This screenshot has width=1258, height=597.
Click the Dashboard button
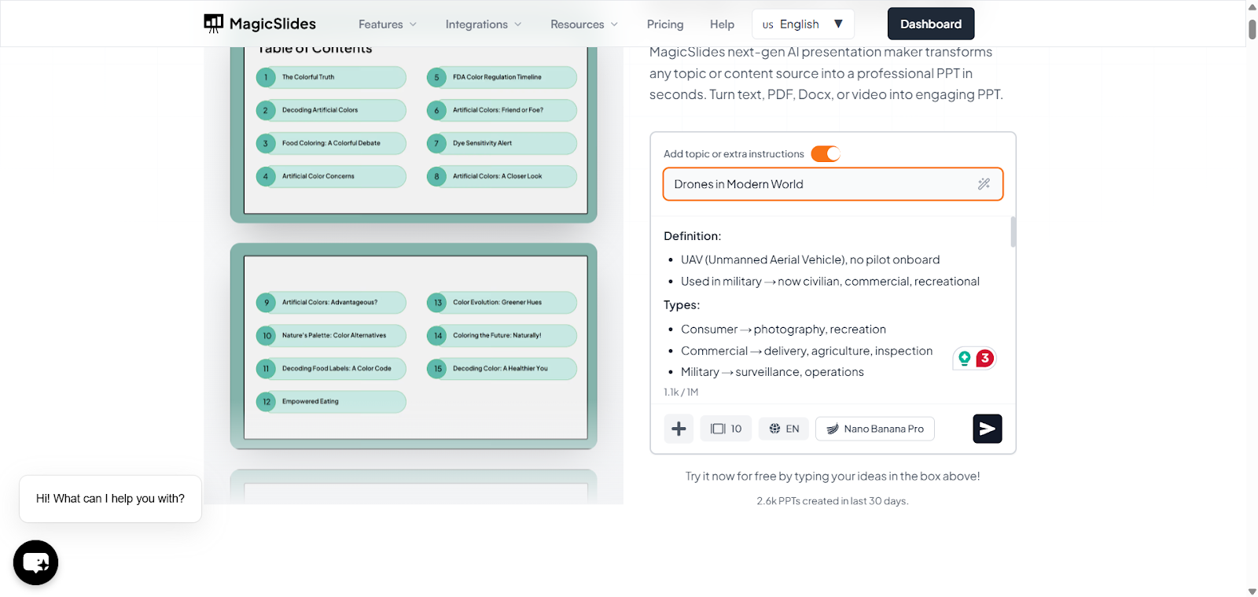tap(931, 24)
